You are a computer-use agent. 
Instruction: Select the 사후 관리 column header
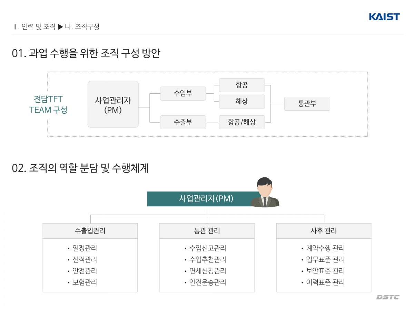click(324, 231)
